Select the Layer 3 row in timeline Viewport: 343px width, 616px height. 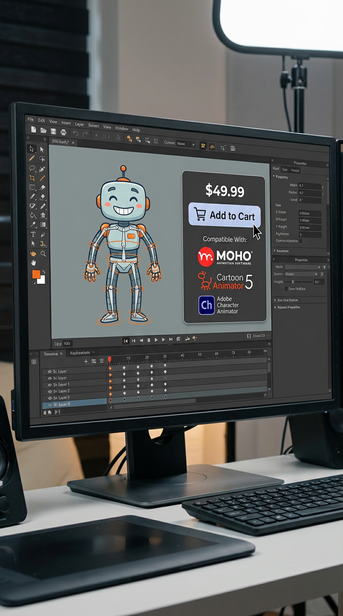coord(74,398)
